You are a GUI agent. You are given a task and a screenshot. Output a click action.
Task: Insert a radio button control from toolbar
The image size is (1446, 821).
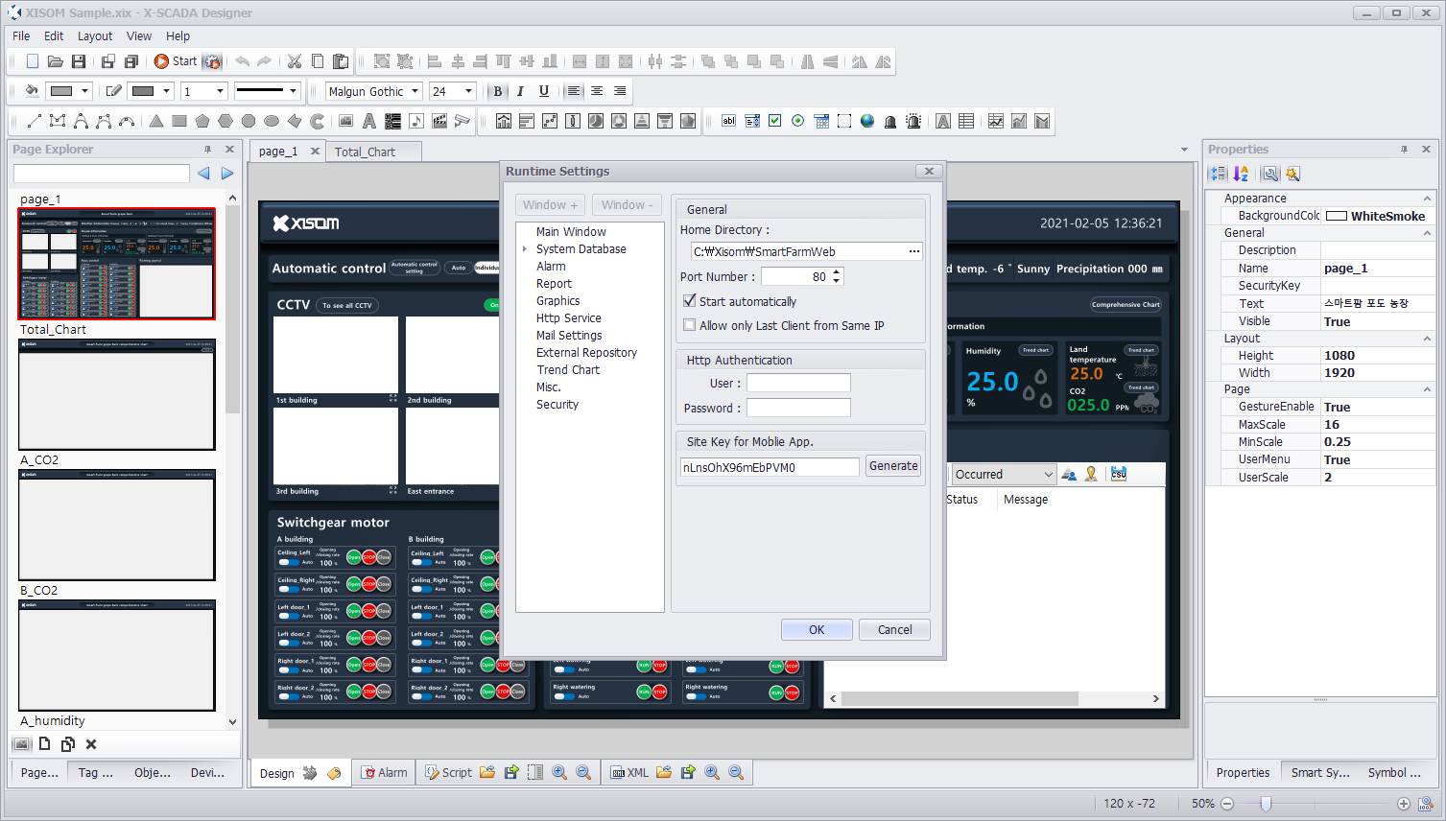[798, 121]
